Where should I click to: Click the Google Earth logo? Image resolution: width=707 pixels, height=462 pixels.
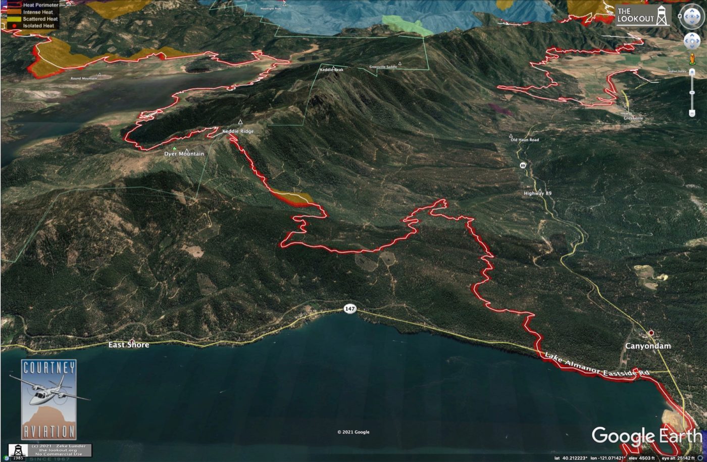pyautogui.click(x=647, y=436)
